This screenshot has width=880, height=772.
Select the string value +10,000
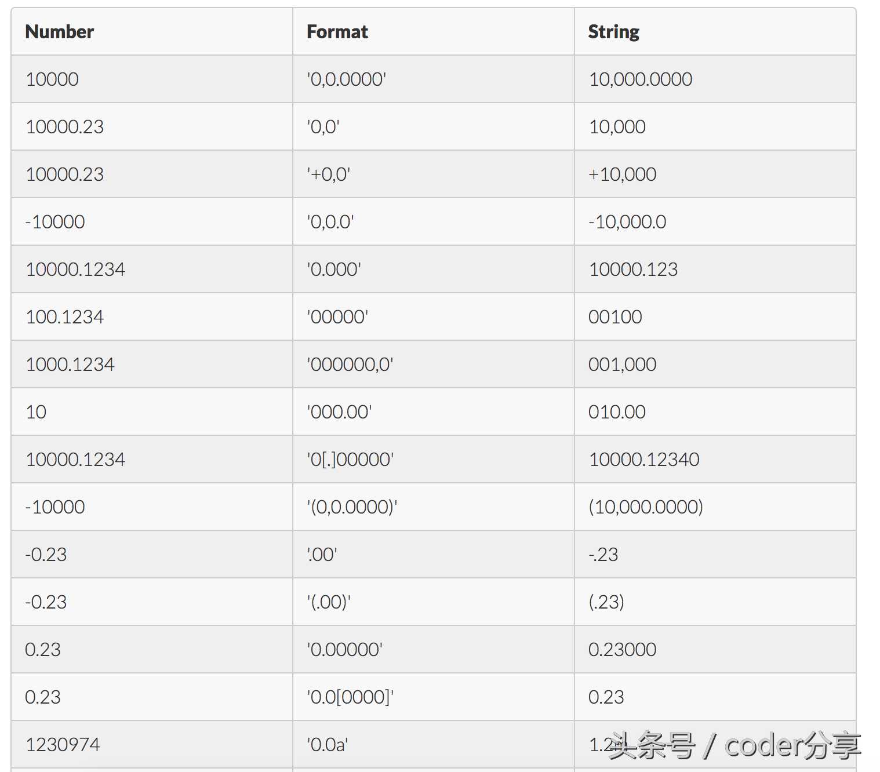[623, 174]
